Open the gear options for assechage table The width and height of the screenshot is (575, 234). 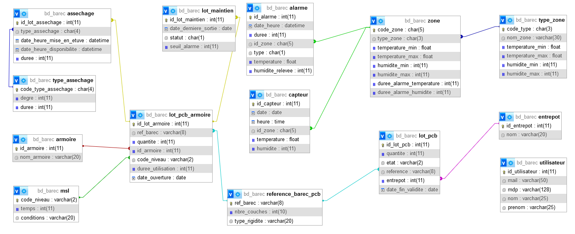coord(24,14)
